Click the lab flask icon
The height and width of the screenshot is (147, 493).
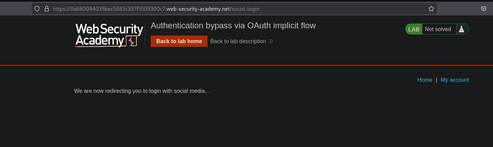461,29
